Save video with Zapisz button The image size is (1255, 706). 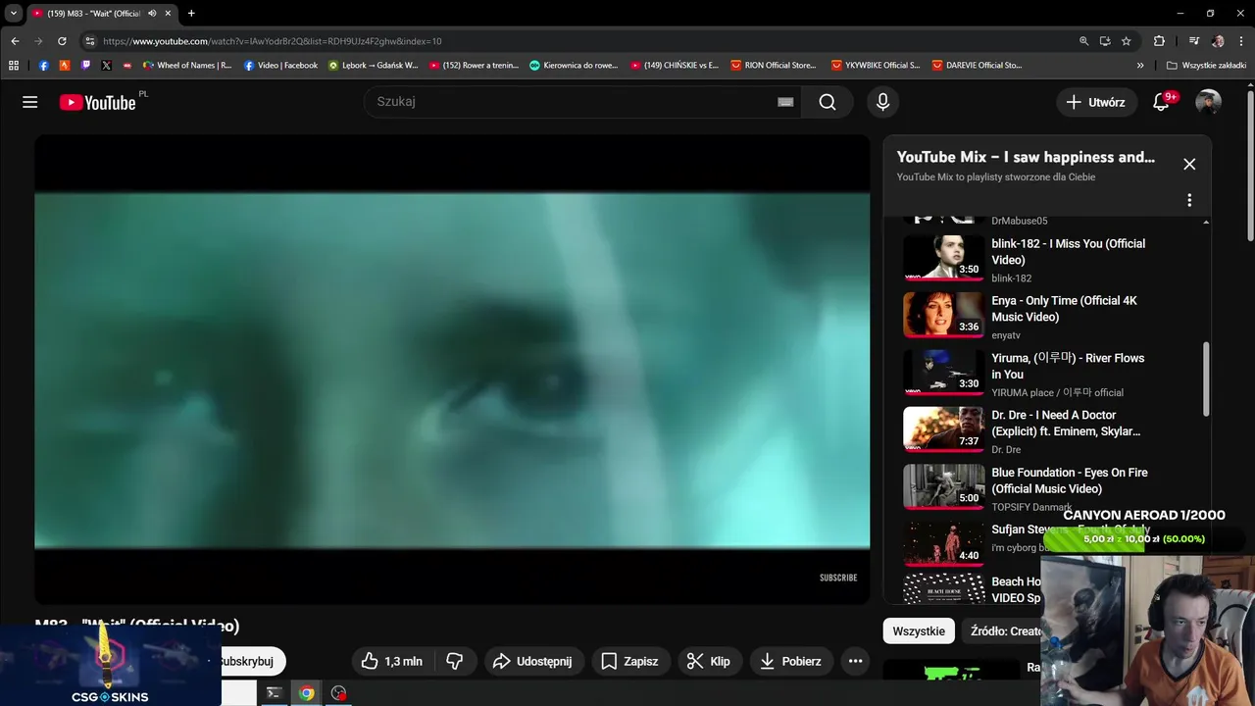pyautogui.click(x=629, y=661)
